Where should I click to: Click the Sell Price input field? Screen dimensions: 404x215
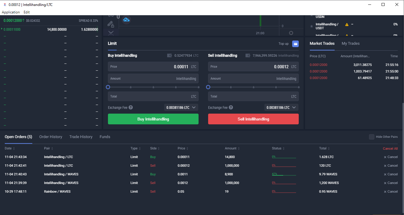(253, 66)
